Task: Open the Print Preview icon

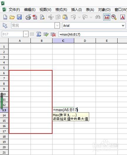Action: coord(42,17)
